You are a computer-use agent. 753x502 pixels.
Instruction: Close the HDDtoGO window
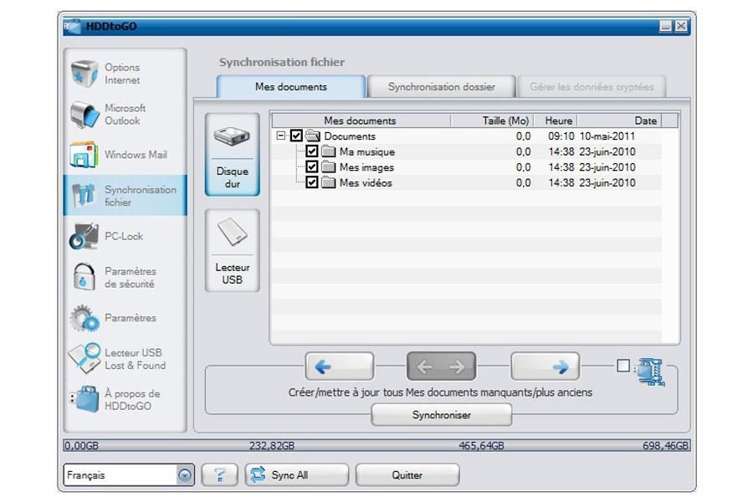(681, 26)
